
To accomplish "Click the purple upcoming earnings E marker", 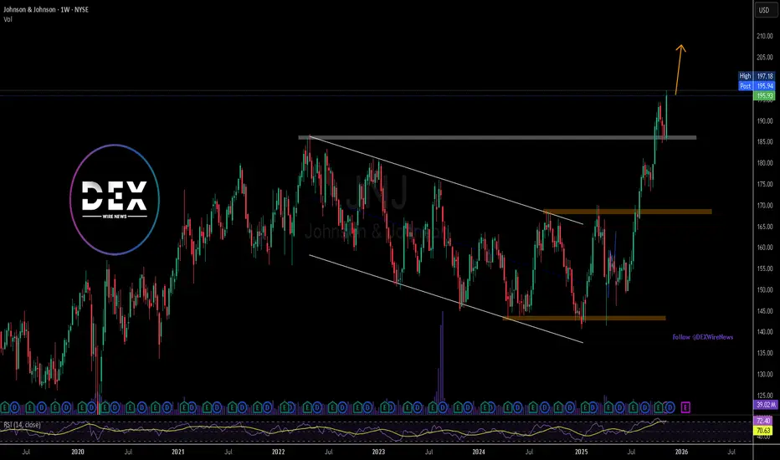I will tap(685, 407).
